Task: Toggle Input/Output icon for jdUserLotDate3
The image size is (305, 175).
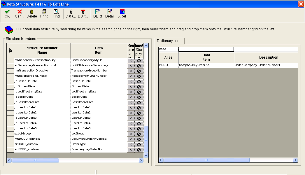Action: (x=139, y=118)
